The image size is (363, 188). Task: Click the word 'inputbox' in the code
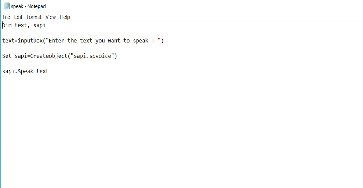tap(31, 40)
